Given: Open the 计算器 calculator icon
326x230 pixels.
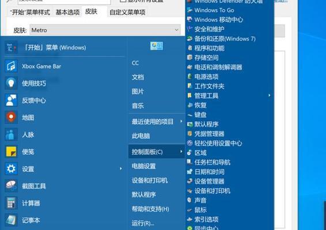Looking at the screenshot, I should click(x=11, y=203).
